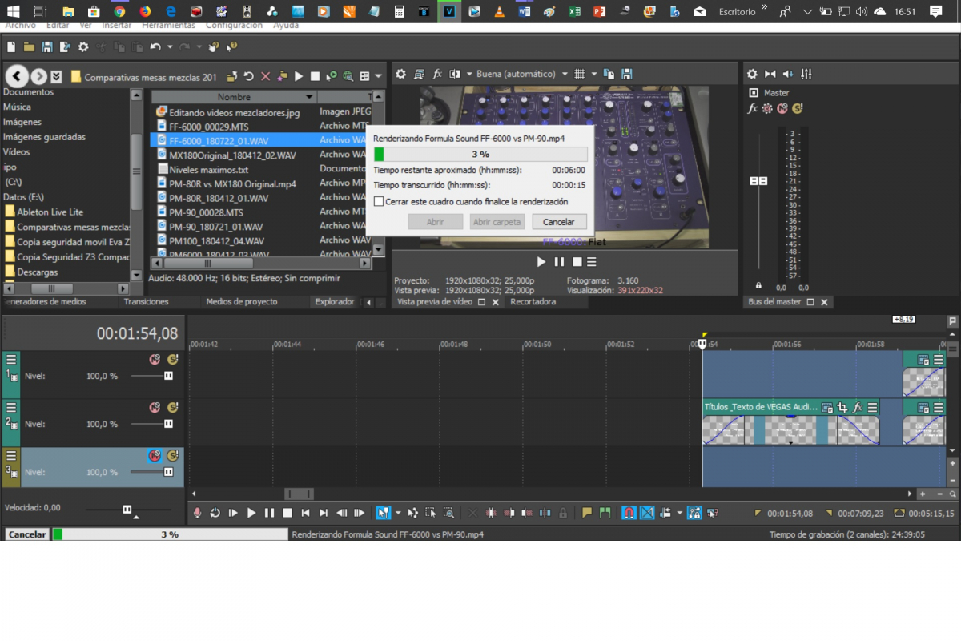Open the grid overlays dropdown arrow in preview
The height and width of the screenshot is (641, 961).
coord(594,74)
